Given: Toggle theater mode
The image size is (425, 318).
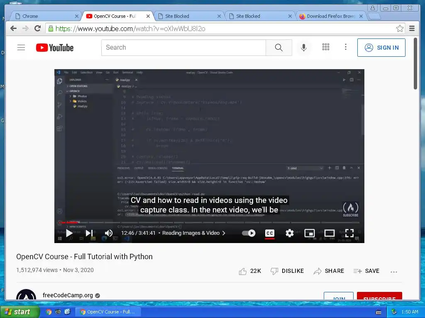Looking at the screenshot, I should (x=329, y=233).
